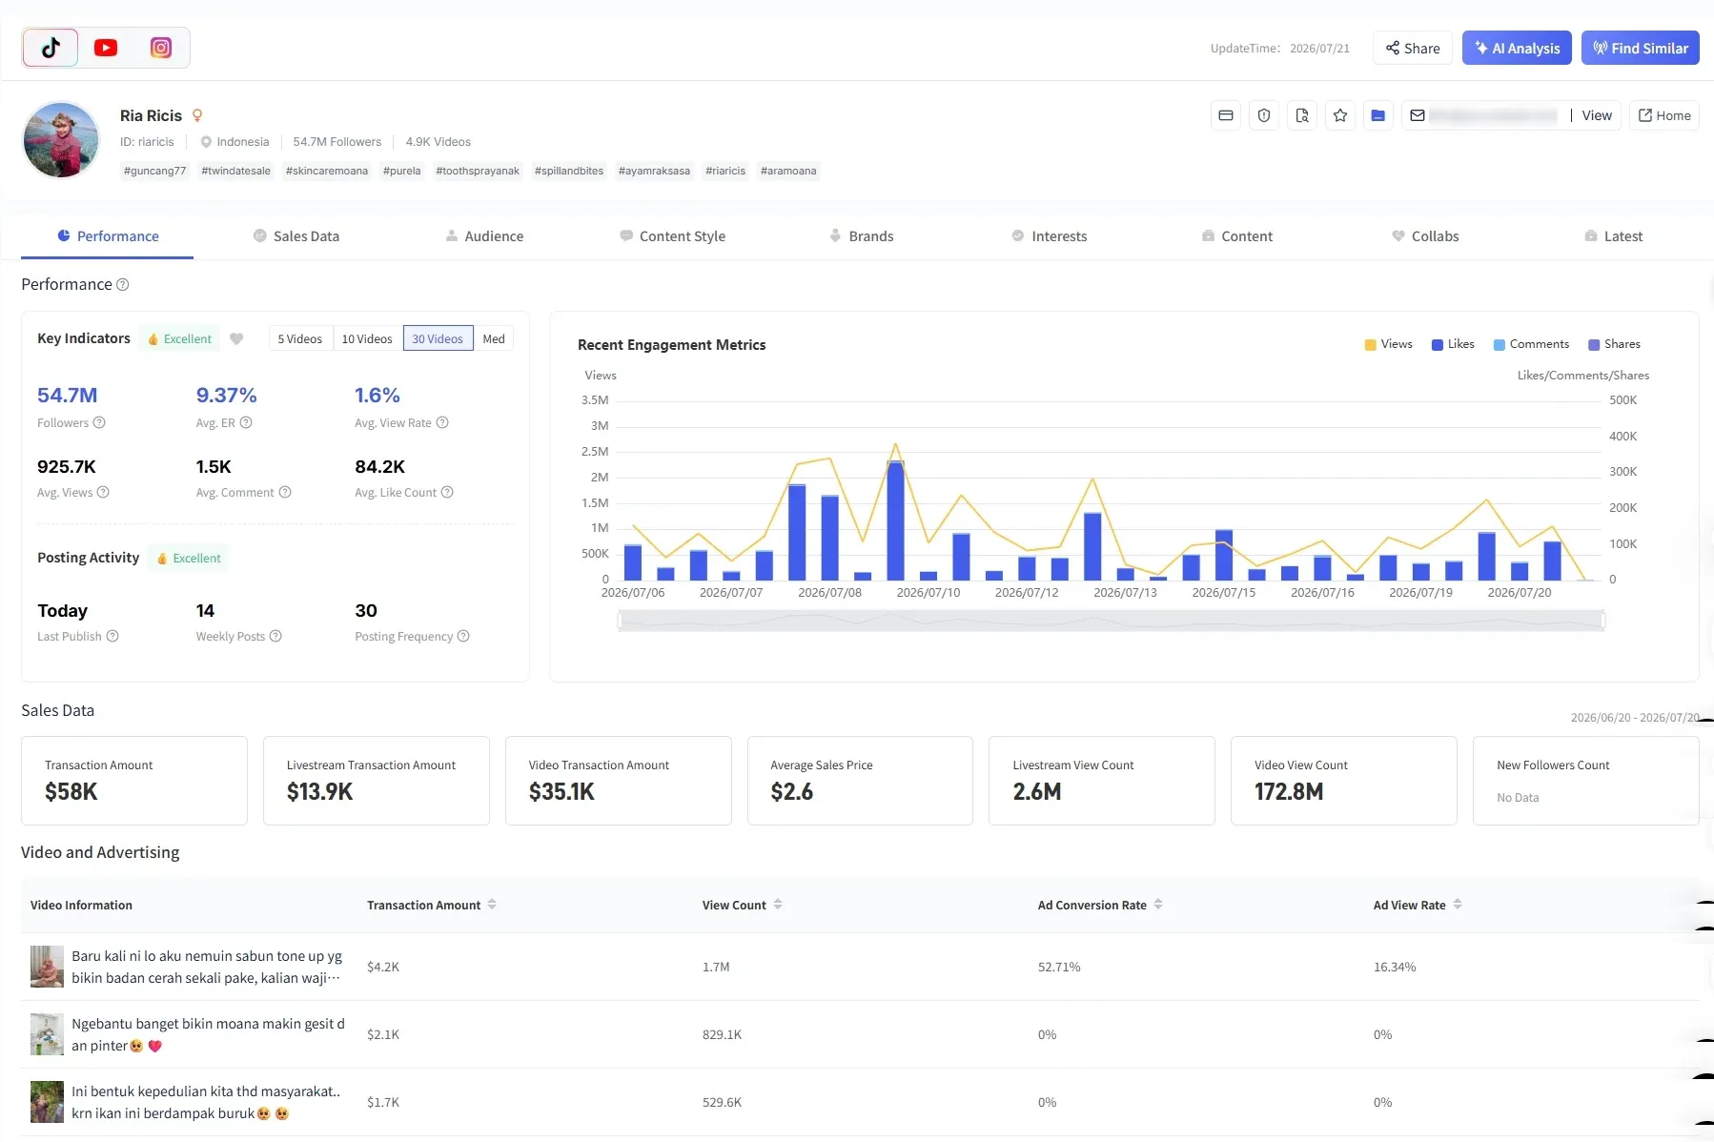Toggle Shares series in chart legend
Image resolution: width=1714 pixels, height=1142 pixels.
pyautogui.click(x=1614, y=344)
